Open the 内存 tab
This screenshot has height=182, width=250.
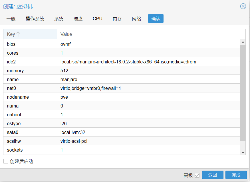click(117, 19)
